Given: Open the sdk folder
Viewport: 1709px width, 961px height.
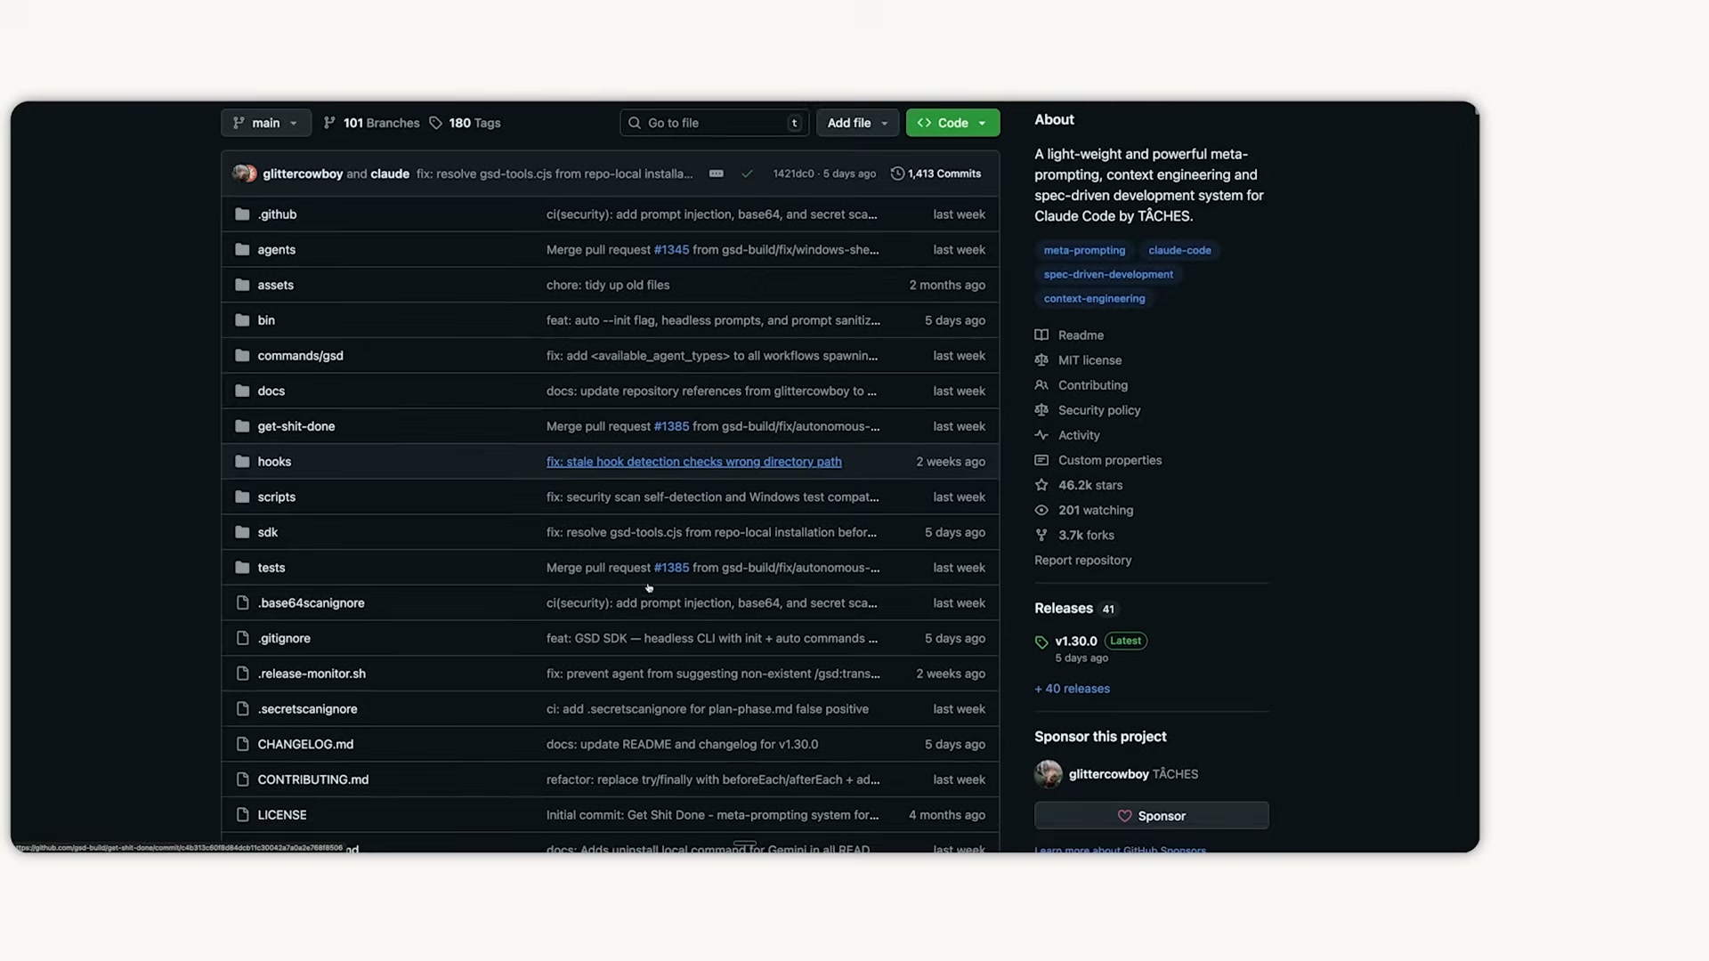Looking at the screenshot, I should [x=267, y=532].
